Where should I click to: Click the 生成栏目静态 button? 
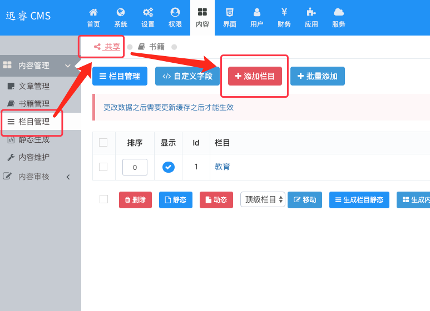coord(359,200)
